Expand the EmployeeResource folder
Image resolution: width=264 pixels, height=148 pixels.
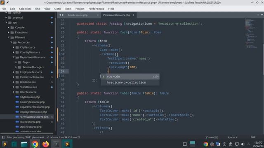(x=14, y=72)
